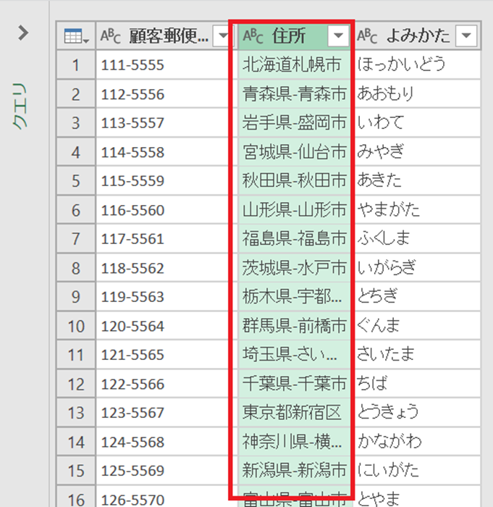Open the filter dropdown for 顧客郵便 column
The height and width of the screenshot is (507, 493).
(x=222, y=36)
